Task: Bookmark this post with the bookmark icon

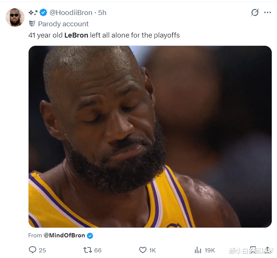Action: tap(253, 250)
